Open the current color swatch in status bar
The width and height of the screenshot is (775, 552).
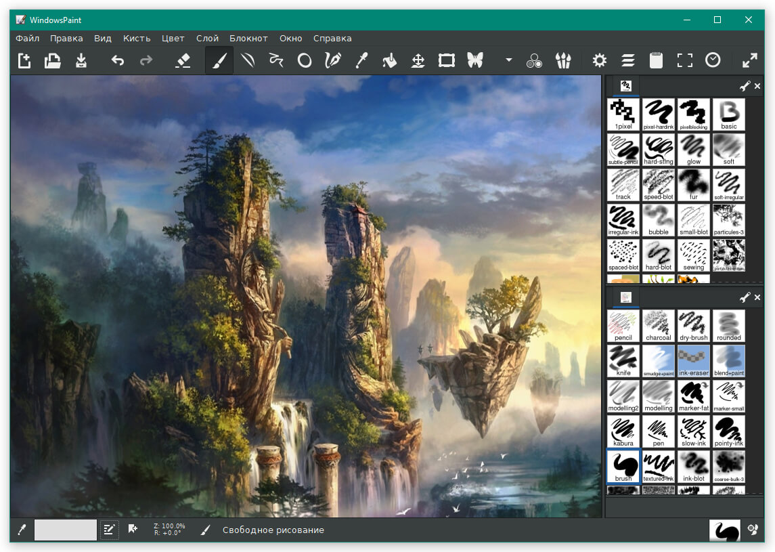pyautogui.click(x=65, y=530)
